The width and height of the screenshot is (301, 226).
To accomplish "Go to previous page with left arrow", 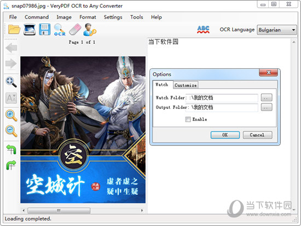I will tap(11, 48).
